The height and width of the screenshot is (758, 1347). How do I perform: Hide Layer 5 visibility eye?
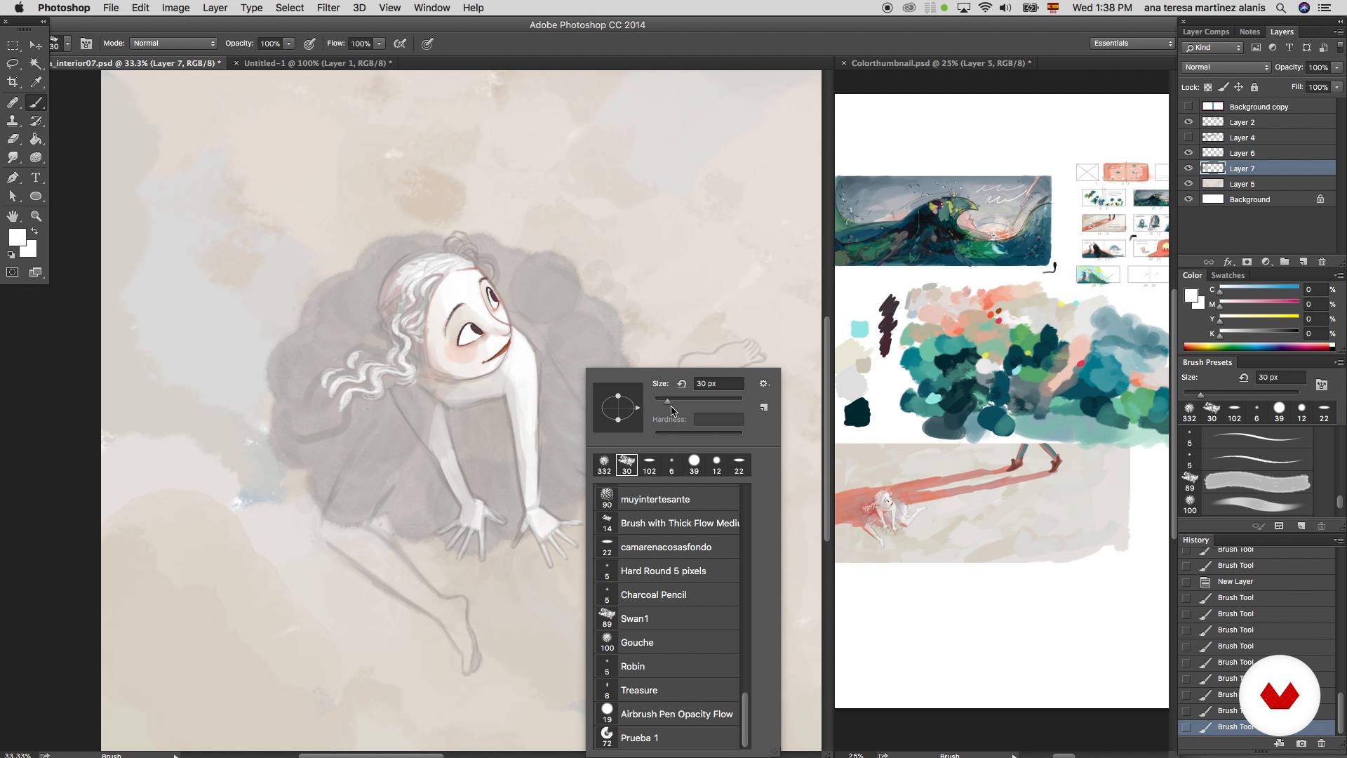1188,184
